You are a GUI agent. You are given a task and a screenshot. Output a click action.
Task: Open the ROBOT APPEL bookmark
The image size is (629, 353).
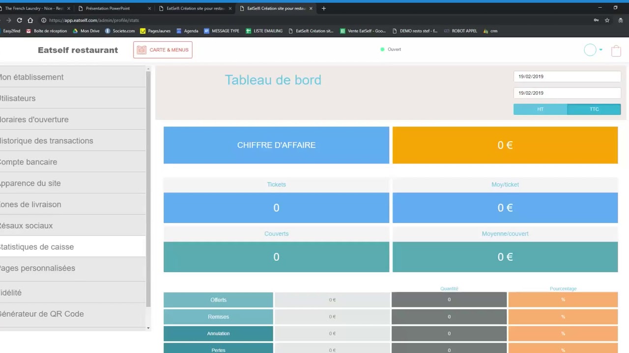click(x=460, y=31)
